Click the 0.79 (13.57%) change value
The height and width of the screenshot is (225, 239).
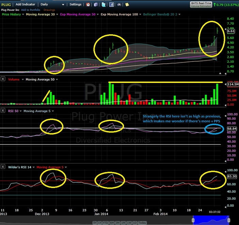point(227,5)
